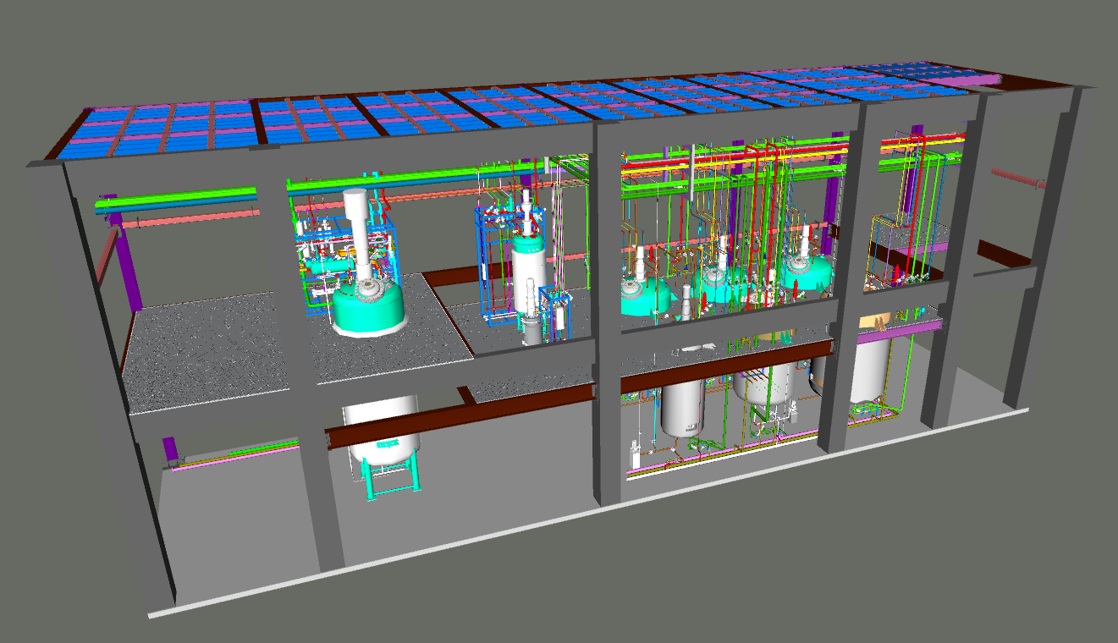Viewport: 1118px width, 643px height.
Task: Select the large white tank at far right
Action: click(872, 368)
